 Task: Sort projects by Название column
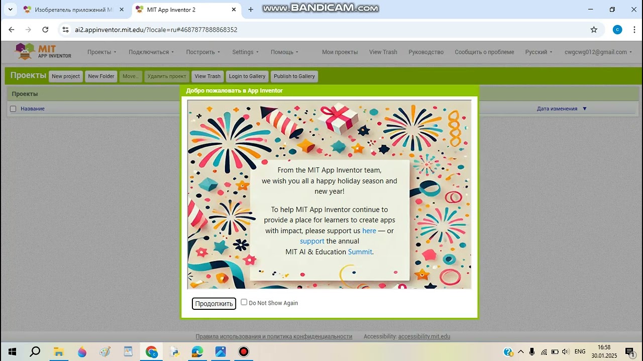tap(33, 109)
